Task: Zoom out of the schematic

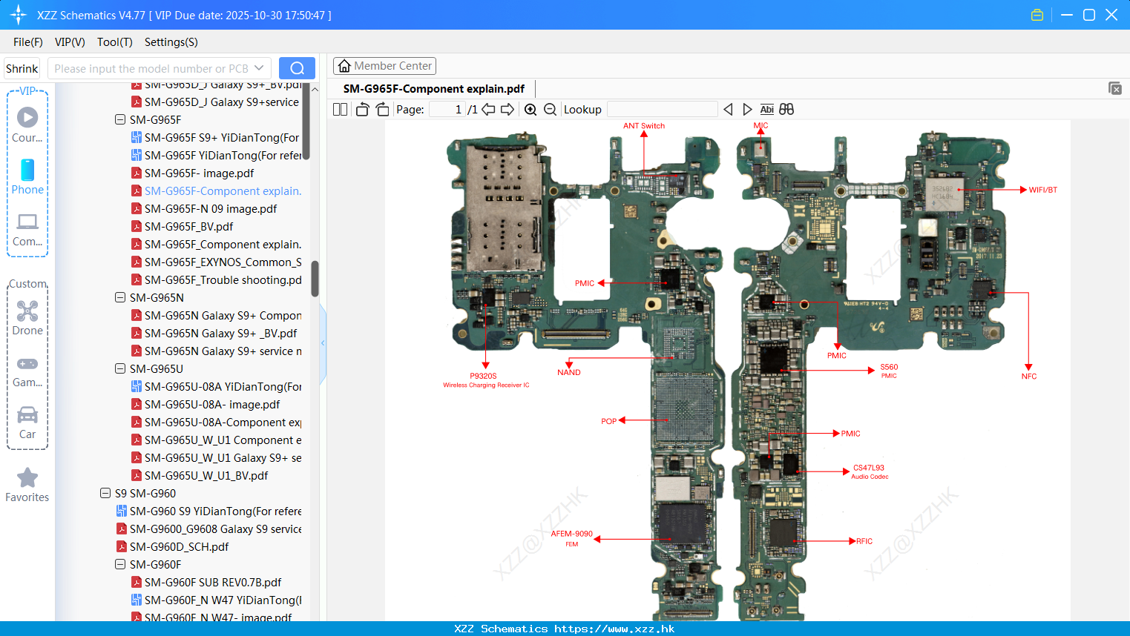Action: click(x=550, y=110)
